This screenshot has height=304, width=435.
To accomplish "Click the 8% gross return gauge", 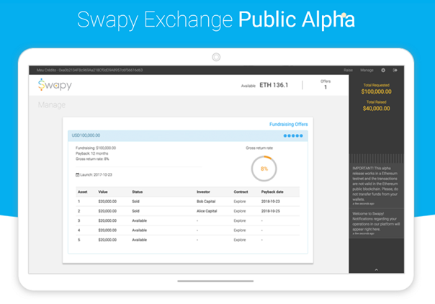I will pyautogui.click(x=264, y=169).
